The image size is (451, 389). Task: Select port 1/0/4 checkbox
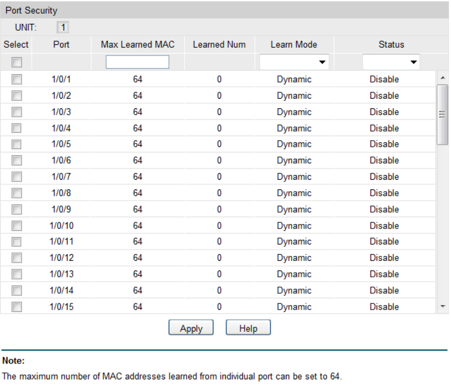16,128
